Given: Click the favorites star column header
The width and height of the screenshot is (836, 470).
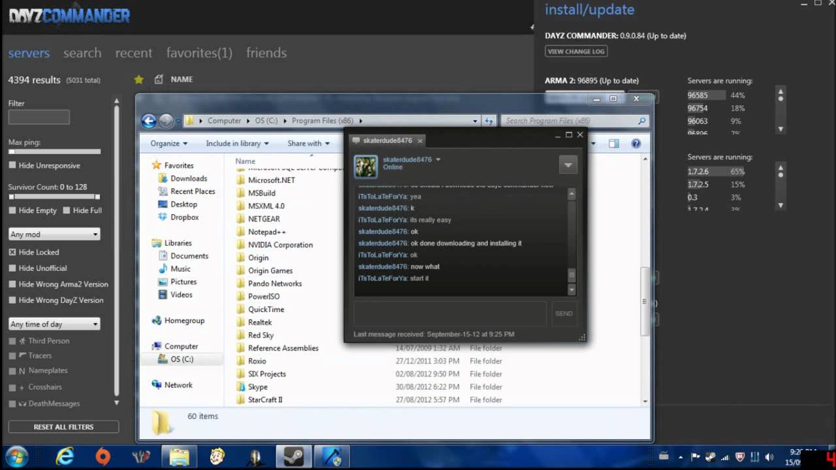Looking at the screenshot, I should click(138, 80).
